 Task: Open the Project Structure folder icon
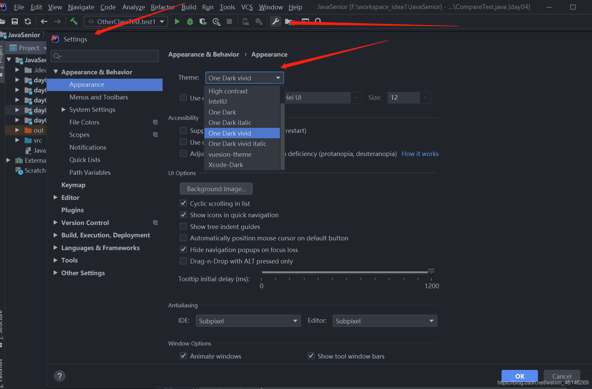click(x=289, y=22)
